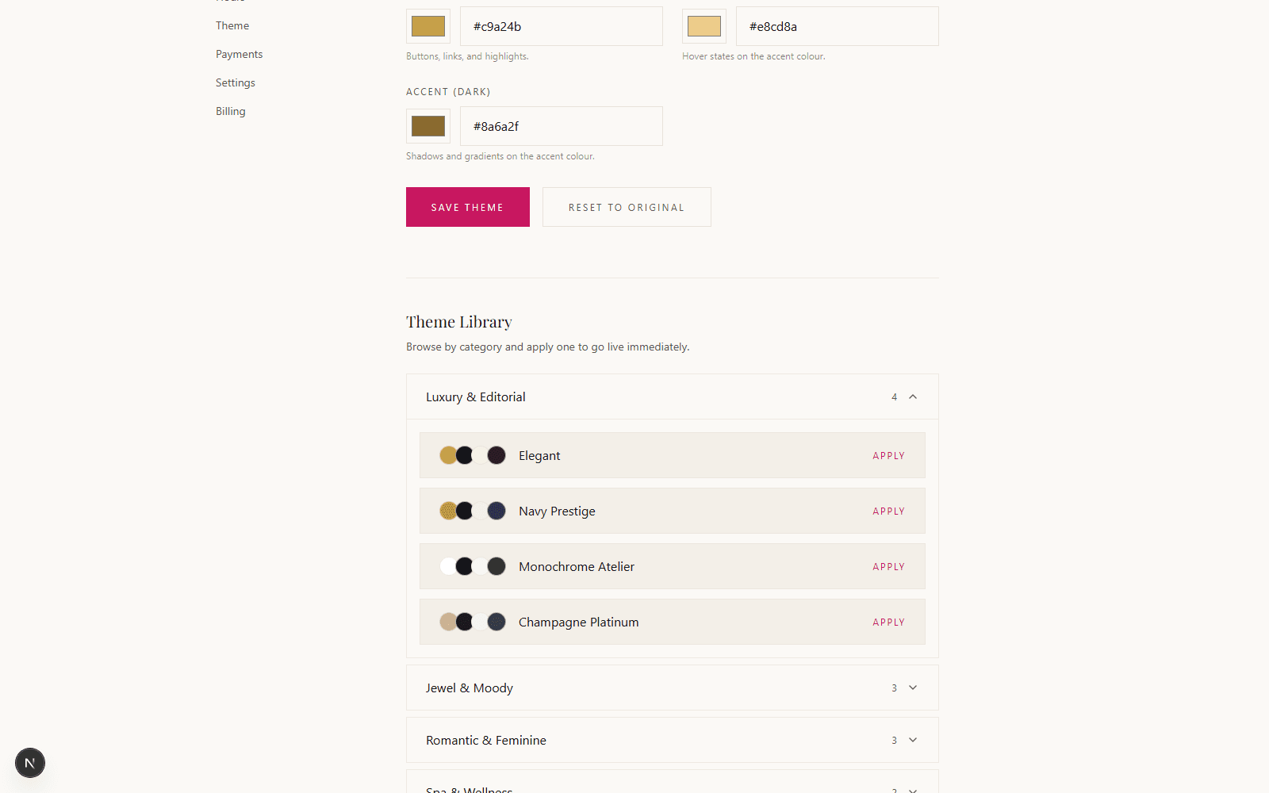The height and width of the screenshot is (793, 1269).
Task: Open the accent colour swatch #c9a24b
Action: (428, 26)
